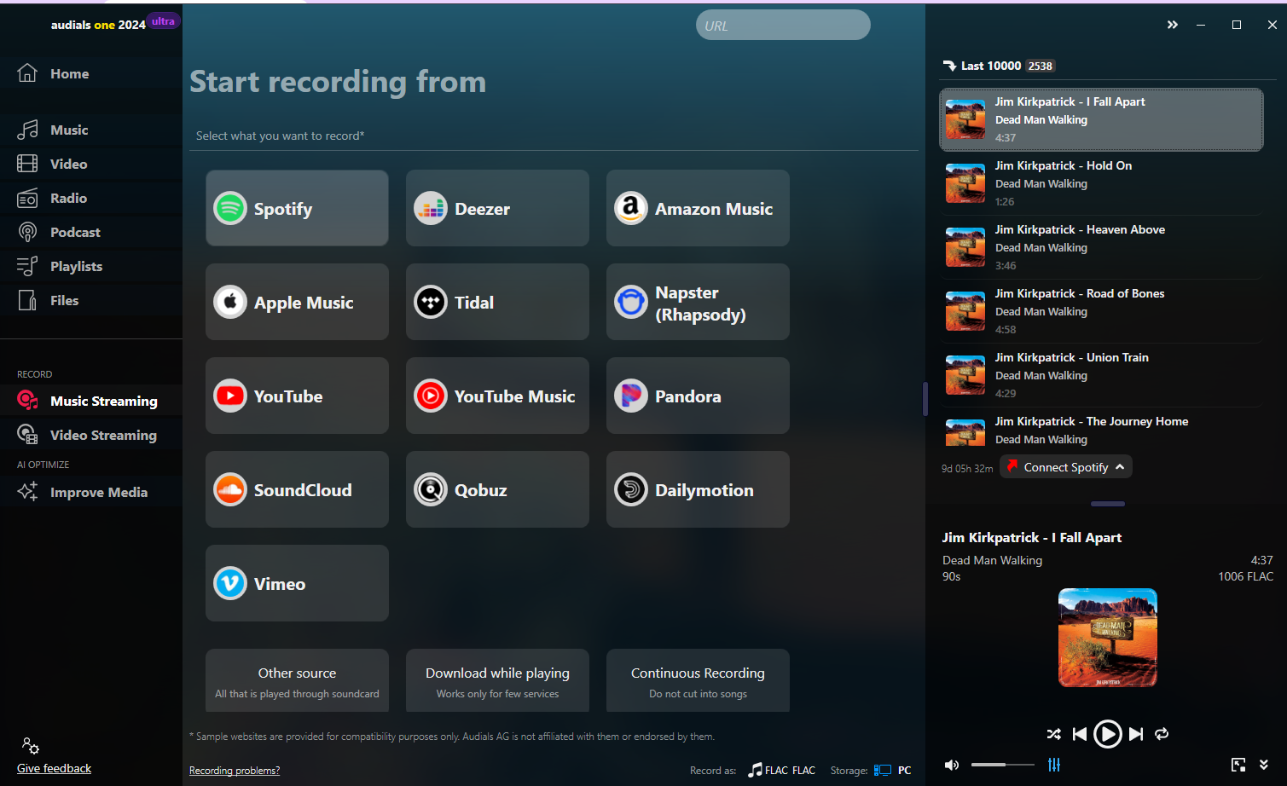Open the user account icon above feedback
Viewport: 1287px width, 786px height.
click(x=31, y=746)
